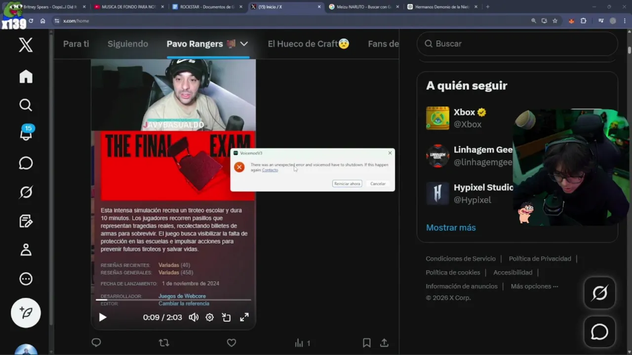This screenshot has width=632, height=355.
Task: Open floating messages button at bottom right
Action: [599, 332]
